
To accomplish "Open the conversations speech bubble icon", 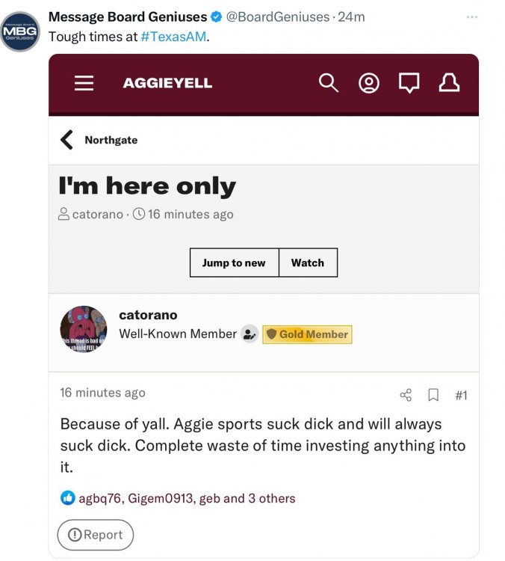I will point(409,83).
